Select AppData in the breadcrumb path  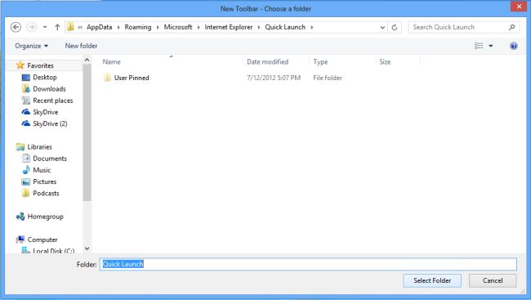point(99,27)
